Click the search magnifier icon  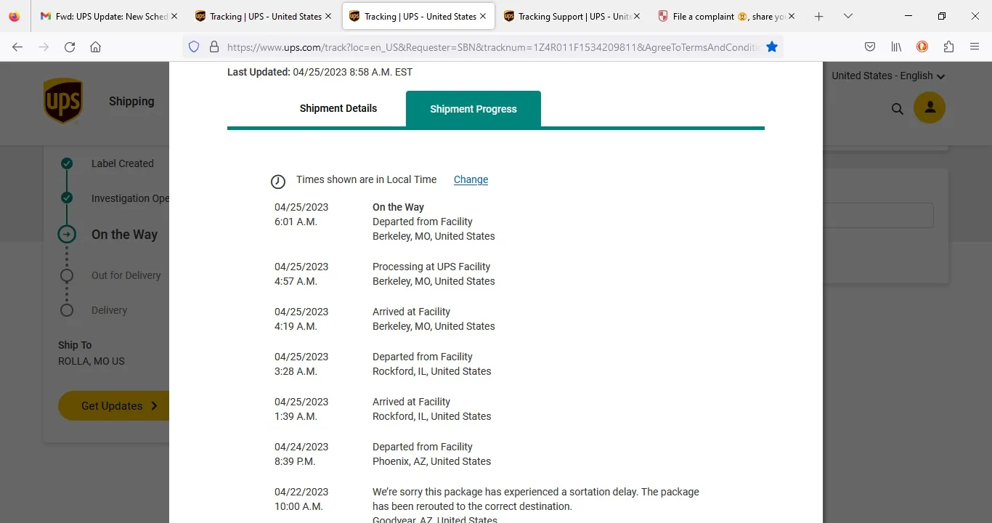tap(898, 109)
